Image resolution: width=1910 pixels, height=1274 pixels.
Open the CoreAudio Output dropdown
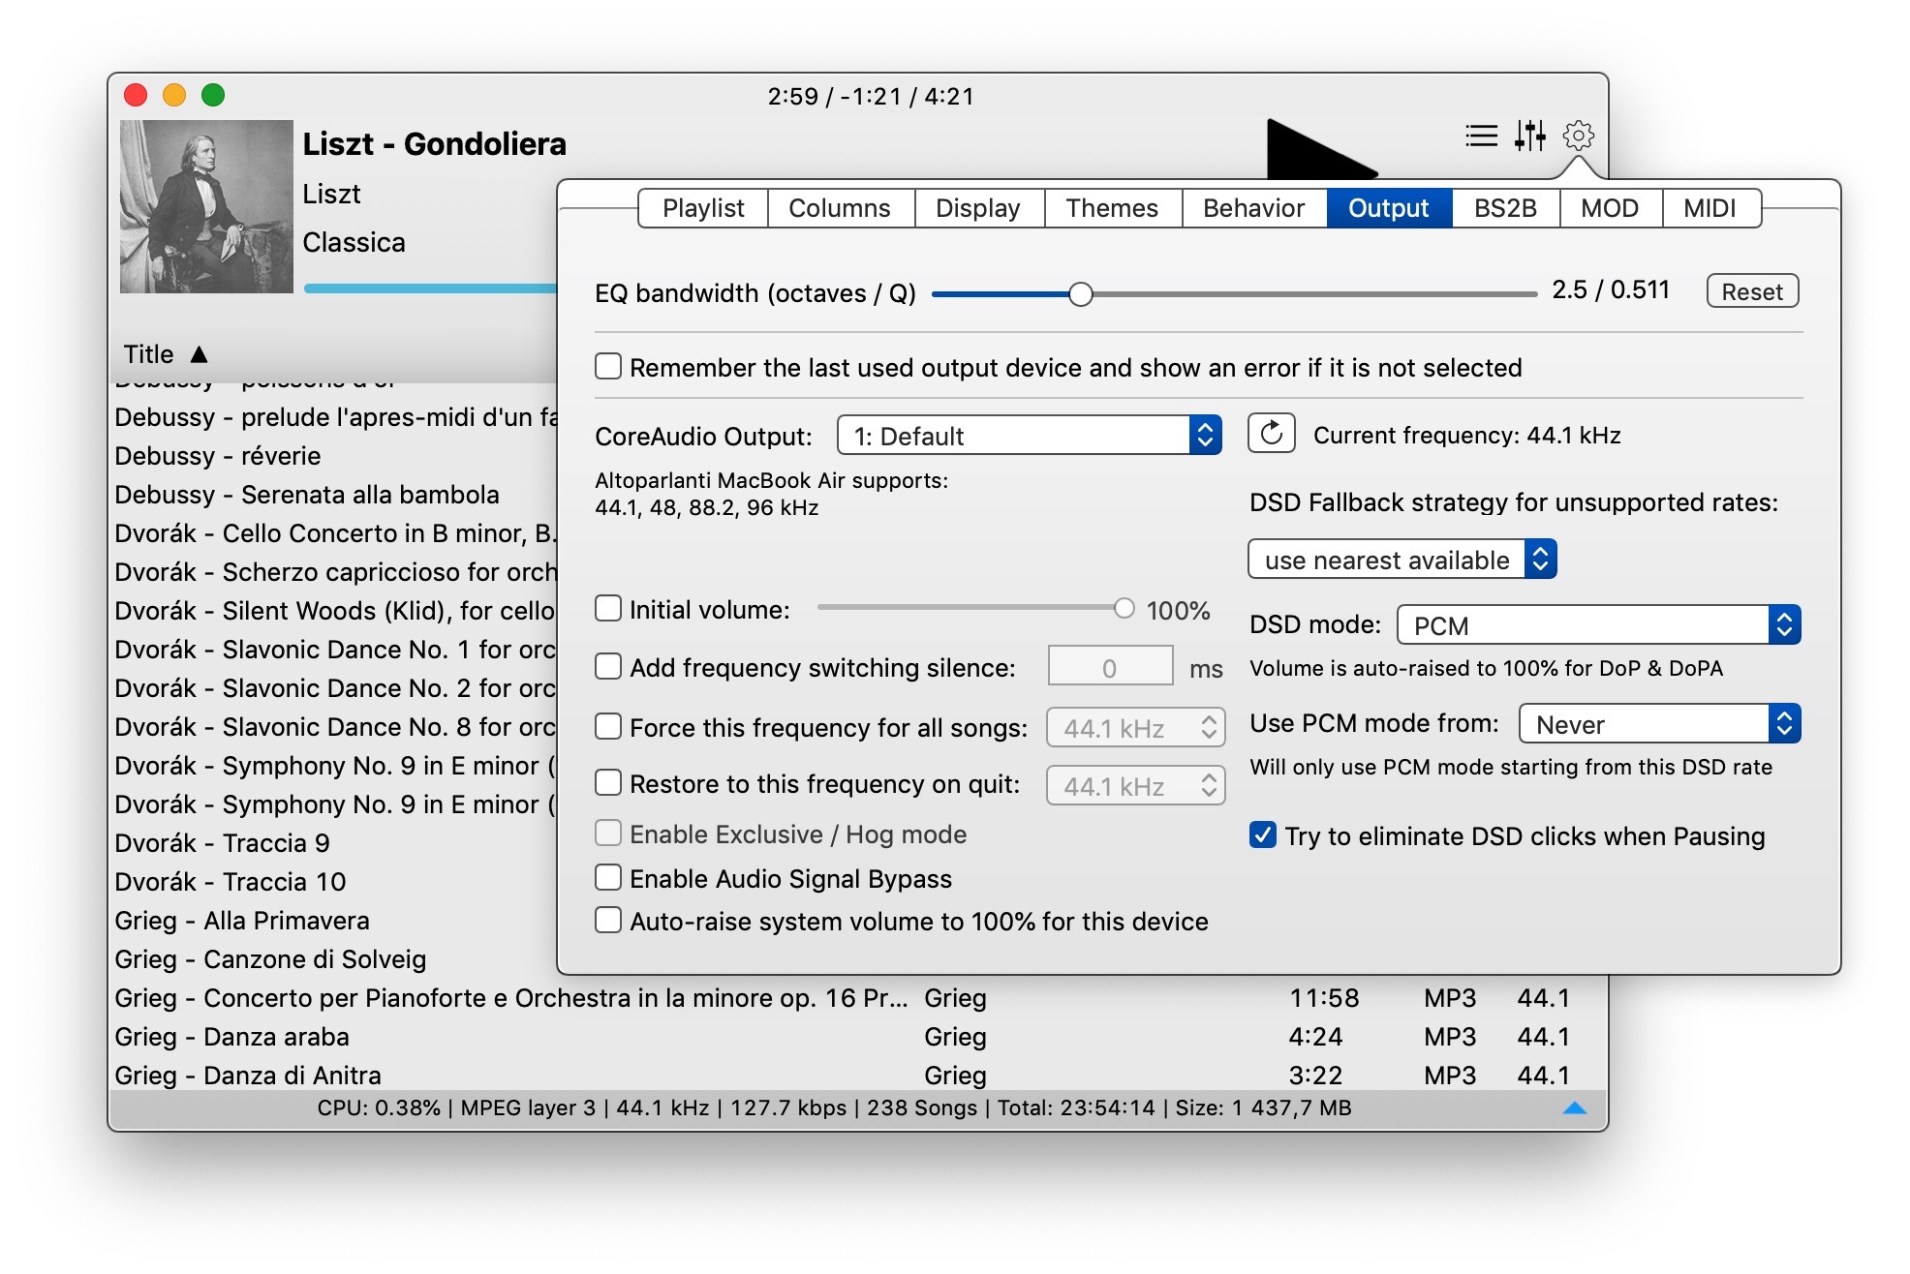[1029, 436]
